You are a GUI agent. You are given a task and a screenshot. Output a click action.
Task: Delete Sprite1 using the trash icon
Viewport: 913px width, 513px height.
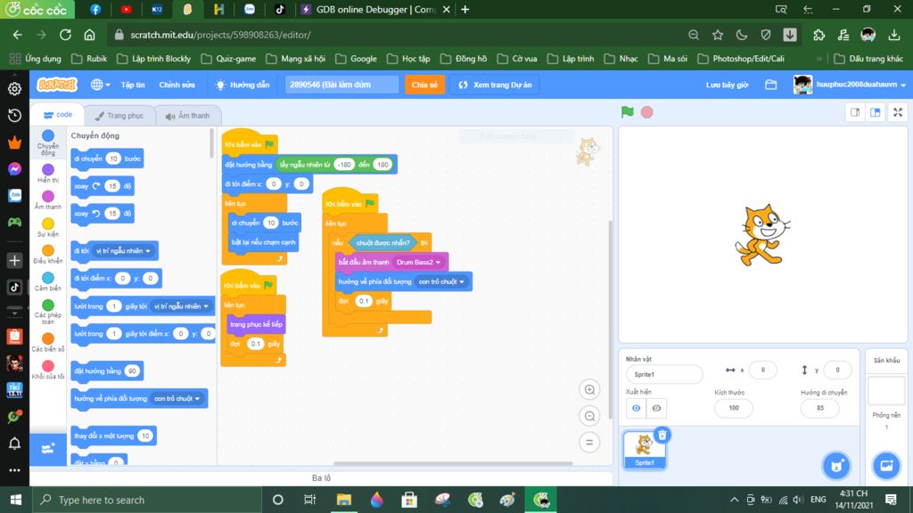tap(662, 435)
